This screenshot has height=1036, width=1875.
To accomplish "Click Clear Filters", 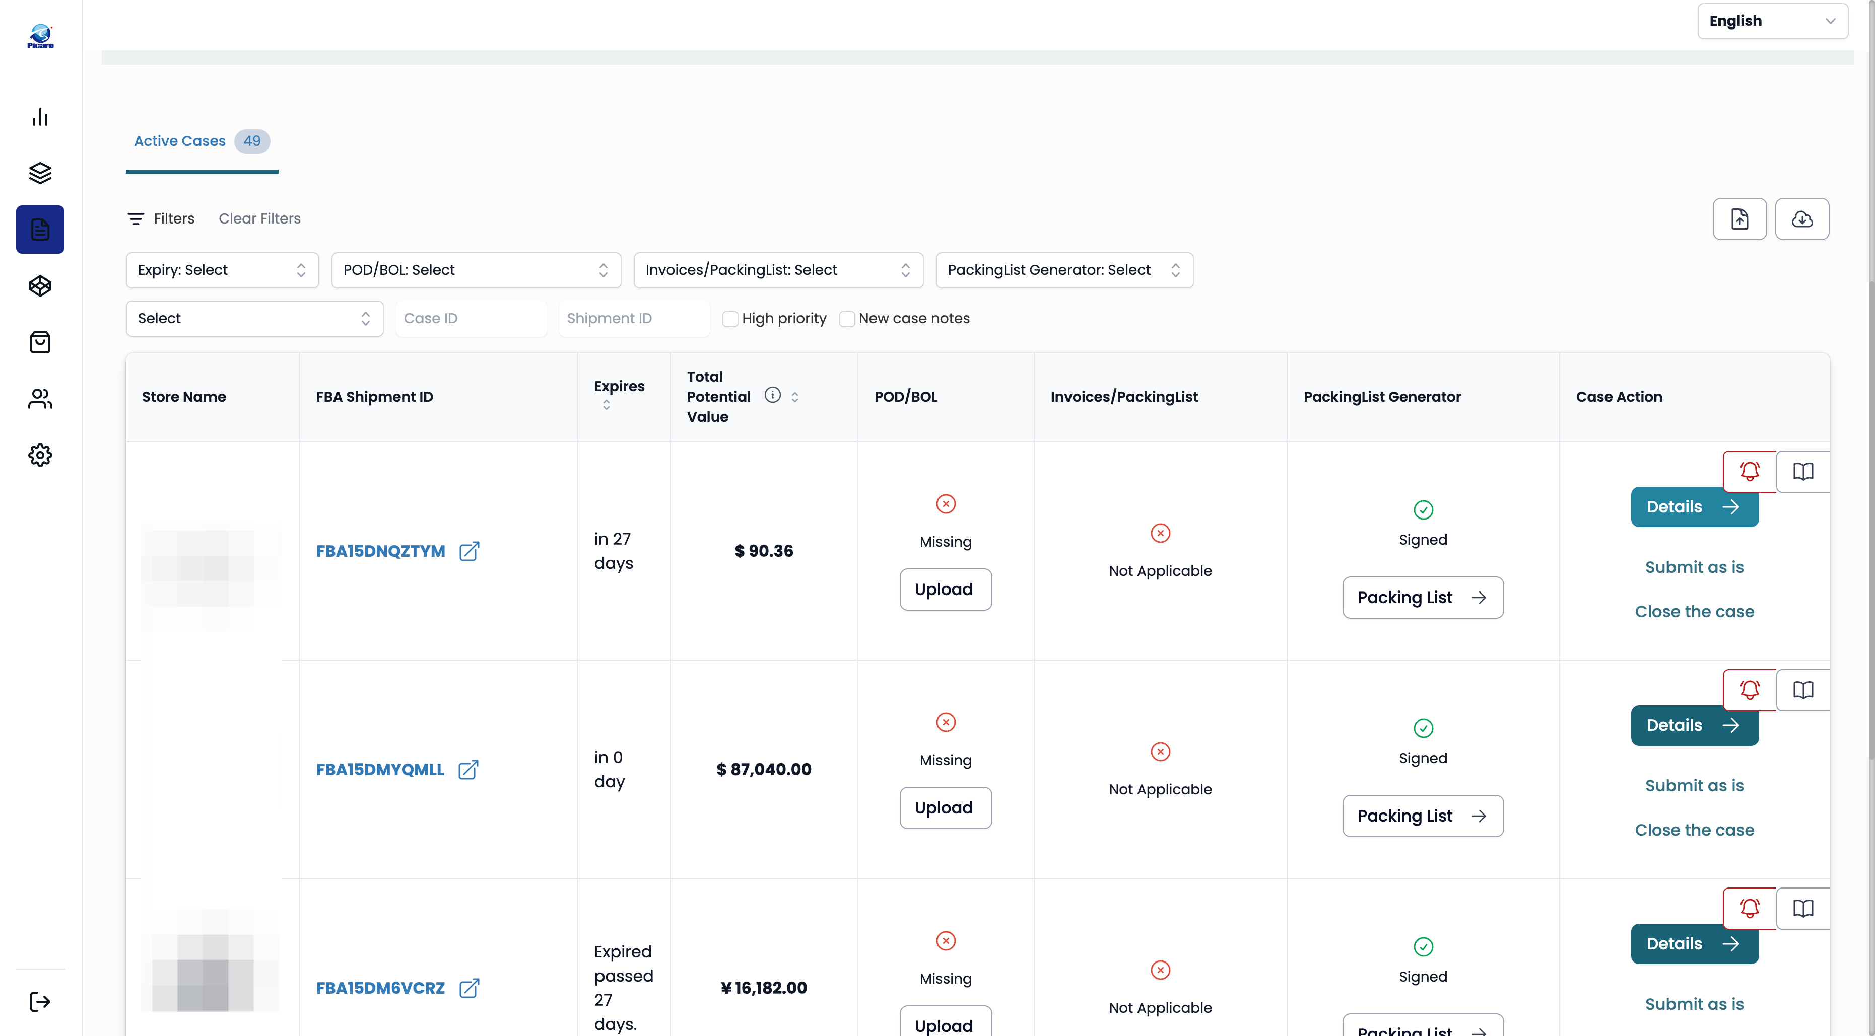I will [259, 218].
